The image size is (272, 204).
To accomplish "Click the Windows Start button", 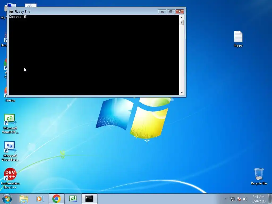I will (x=7, y=199).
